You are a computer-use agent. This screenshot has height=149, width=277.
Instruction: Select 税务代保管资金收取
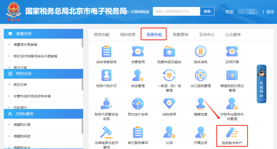(106, 104)
